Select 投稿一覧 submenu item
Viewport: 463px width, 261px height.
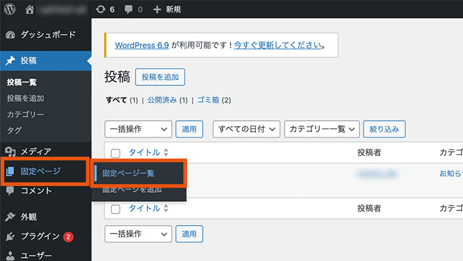pos(22,82)
